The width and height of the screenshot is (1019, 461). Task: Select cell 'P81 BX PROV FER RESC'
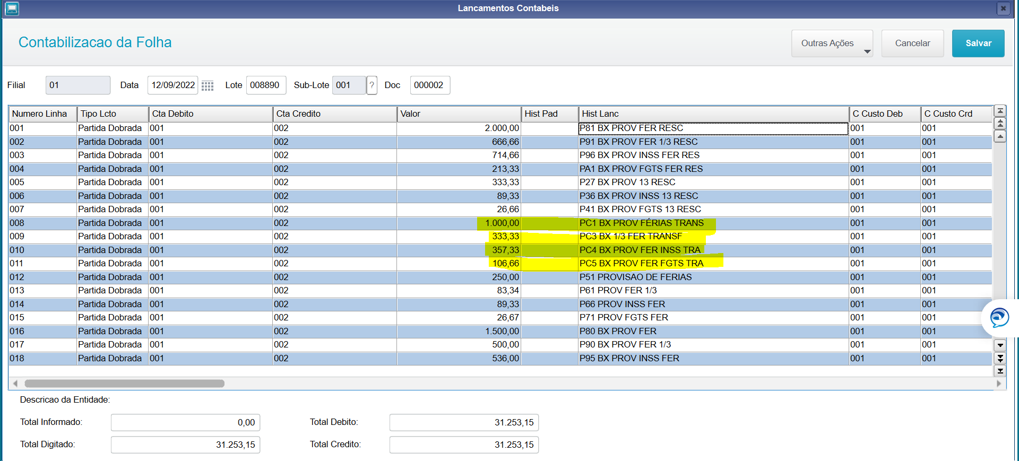[x=713, y=128]
